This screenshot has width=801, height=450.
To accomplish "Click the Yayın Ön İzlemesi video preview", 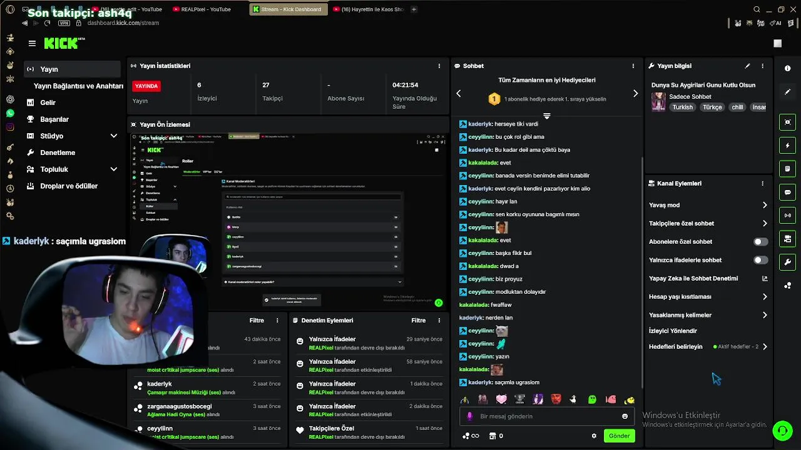I will pos(288,221).
